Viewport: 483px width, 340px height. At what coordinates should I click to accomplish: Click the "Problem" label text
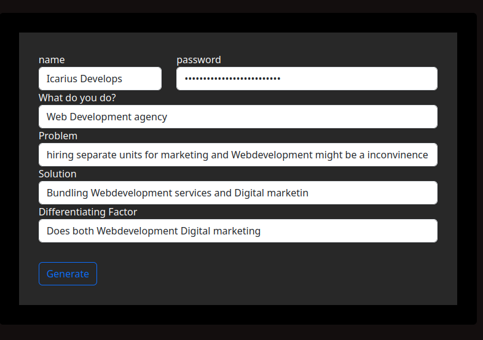coord(58,136)
